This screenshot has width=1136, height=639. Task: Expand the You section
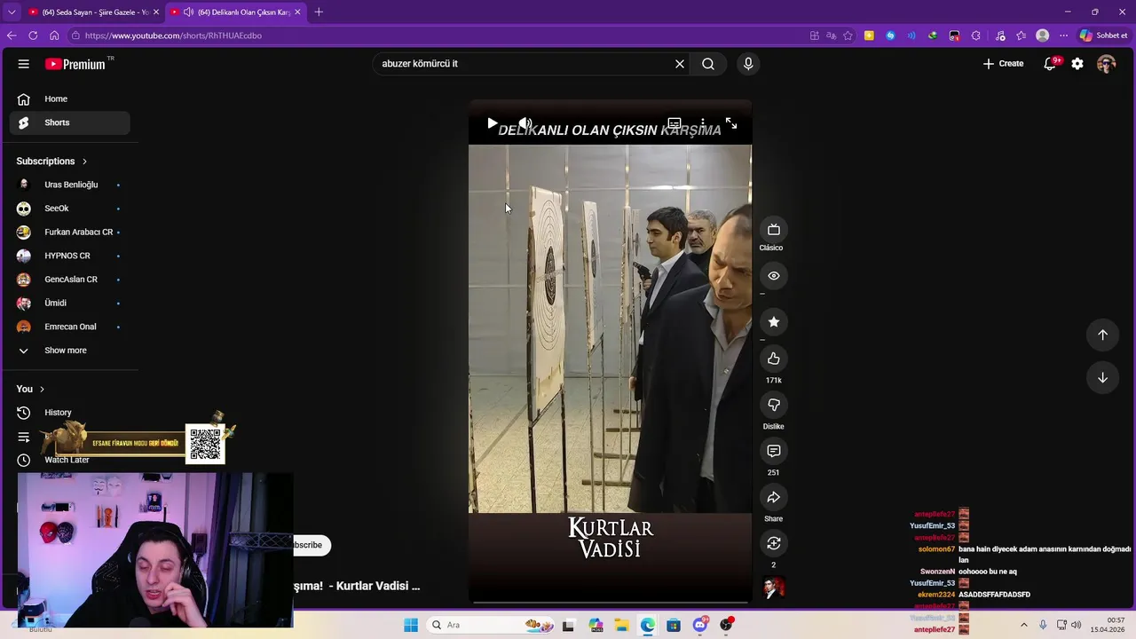click(x=30, y=389)
